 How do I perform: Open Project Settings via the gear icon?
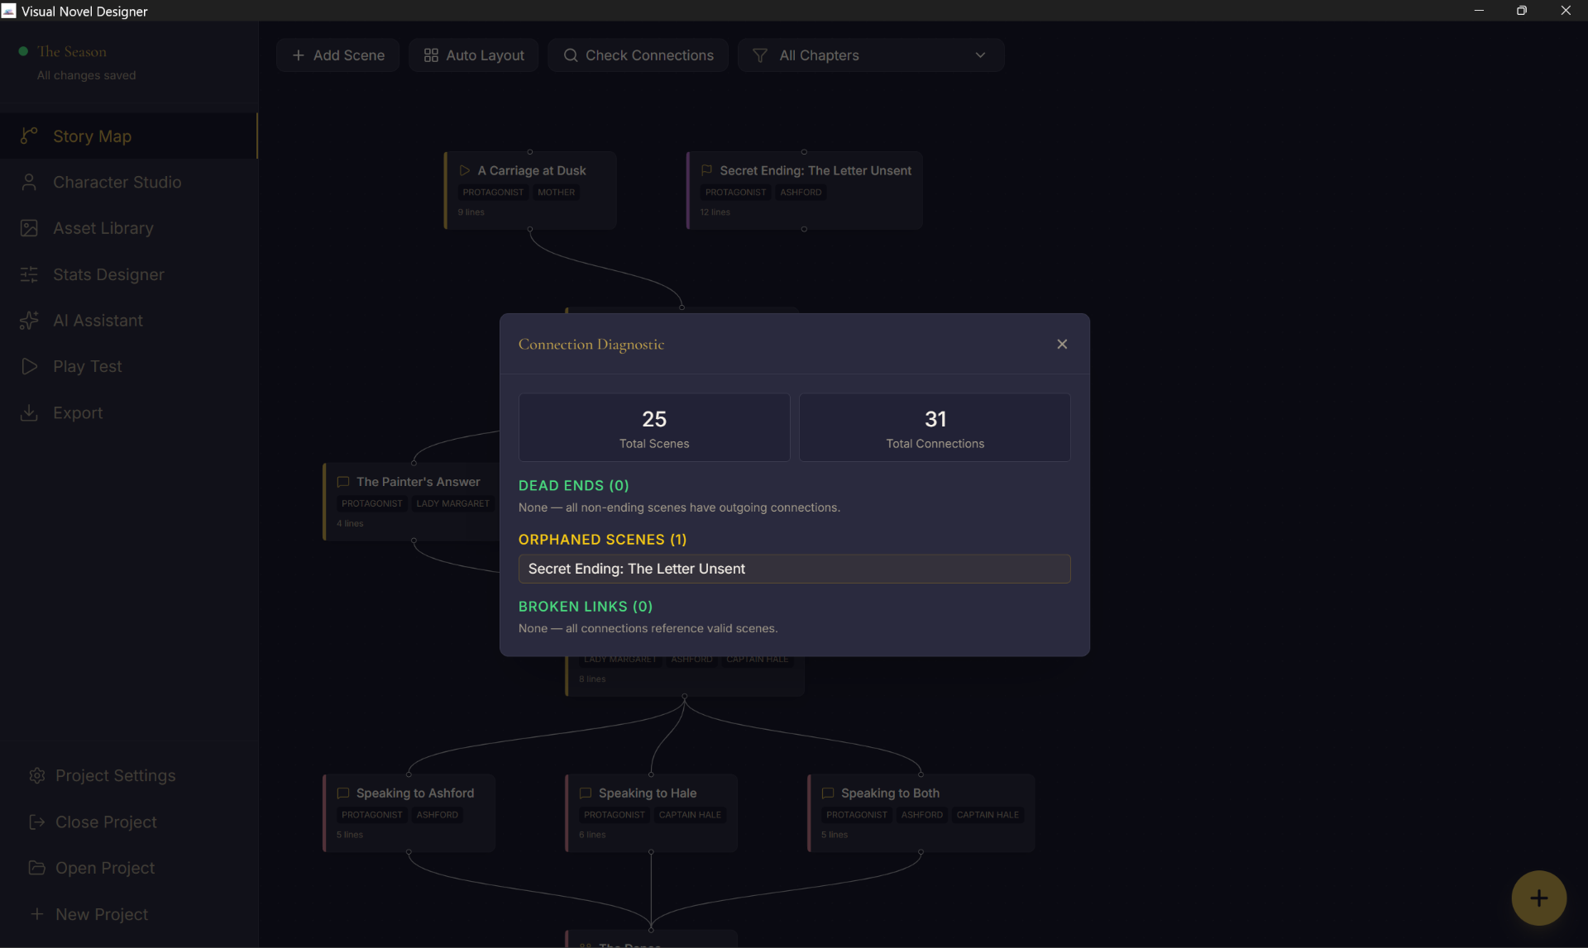coord(37,775)
